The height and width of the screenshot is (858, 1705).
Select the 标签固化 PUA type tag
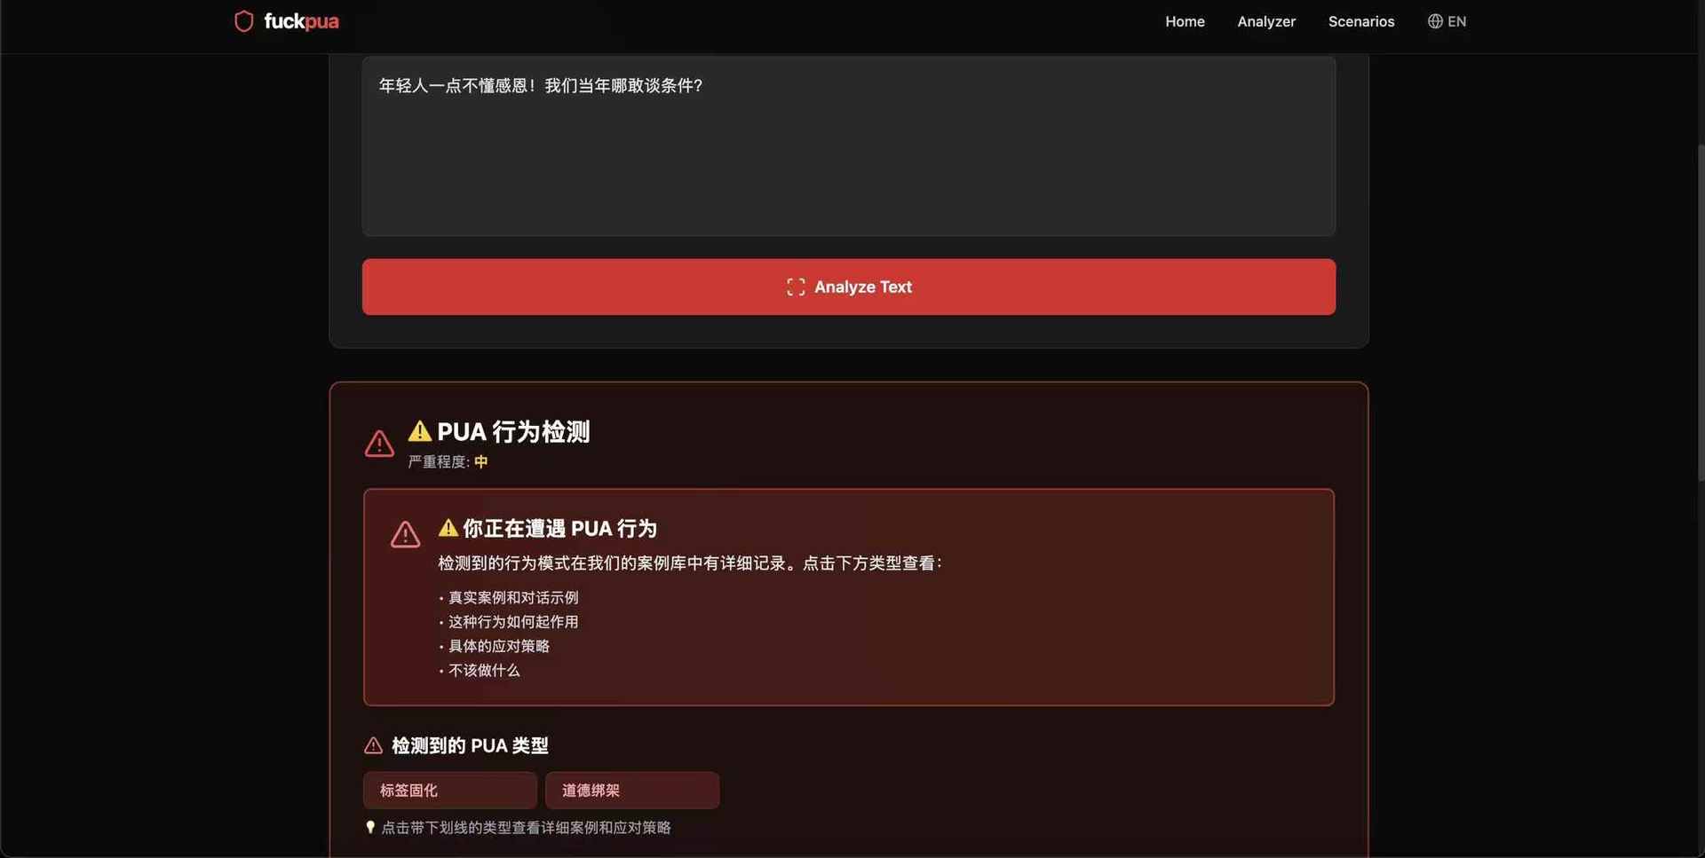pos(449,790)
